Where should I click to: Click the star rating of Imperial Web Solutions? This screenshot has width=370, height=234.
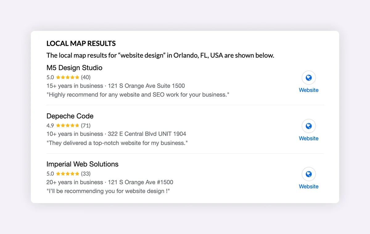click(68, 173)
